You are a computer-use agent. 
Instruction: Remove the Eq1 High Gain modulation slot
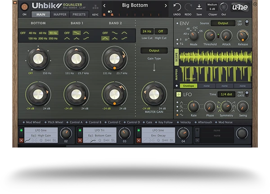21,141
